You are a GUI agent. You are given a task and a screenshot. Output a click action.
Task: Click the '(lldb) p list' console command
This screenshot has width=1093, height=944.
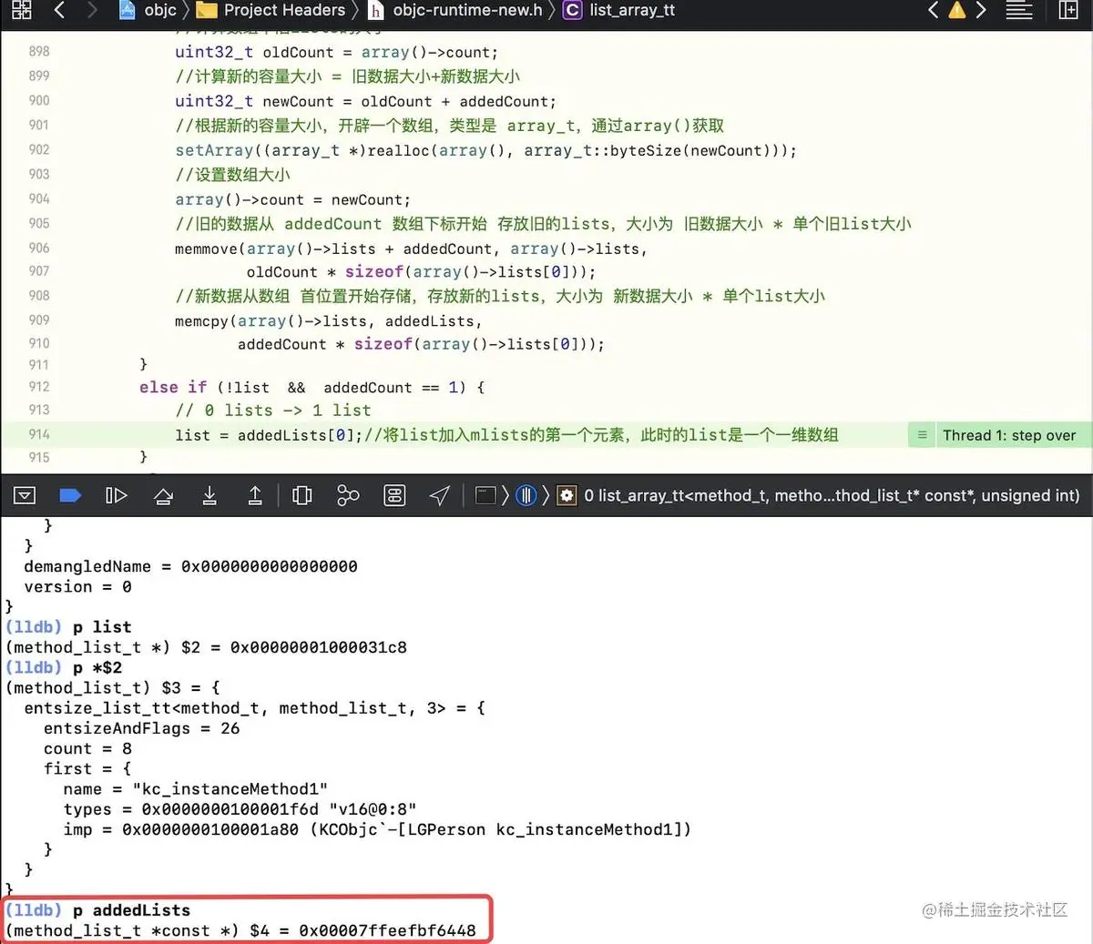[x=68, y=627]
